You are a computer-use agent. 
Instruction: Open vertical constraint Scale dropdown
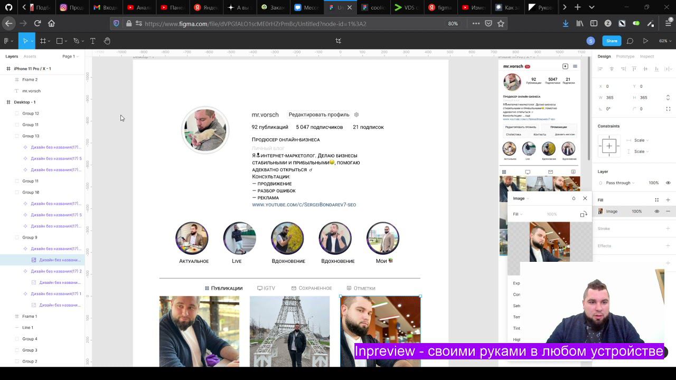pyautogui.click(x=641, y=151)
